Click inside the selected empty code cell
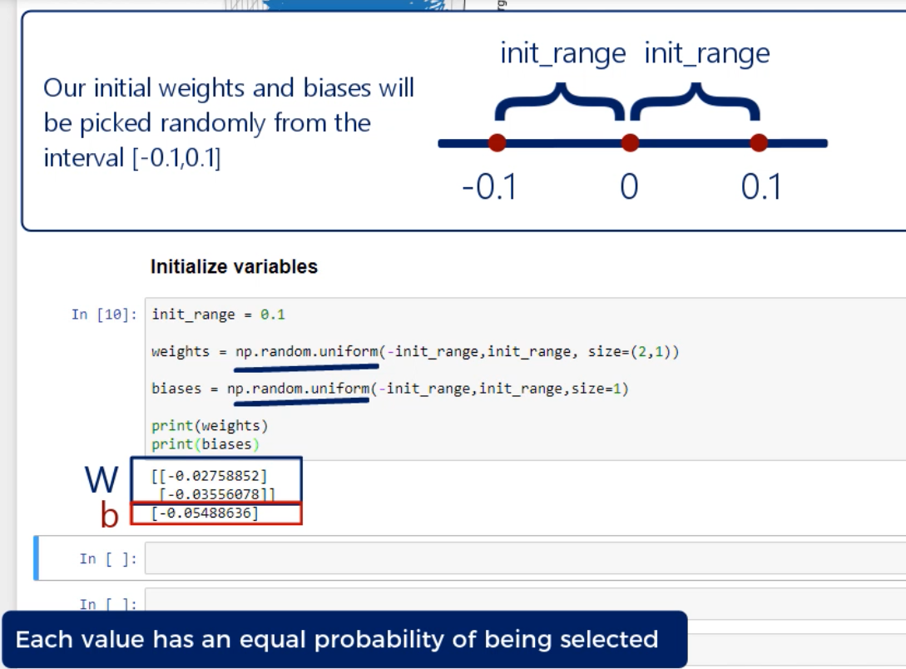The height and width of the screenshot is (669, 906). click(x=524, y=558)
